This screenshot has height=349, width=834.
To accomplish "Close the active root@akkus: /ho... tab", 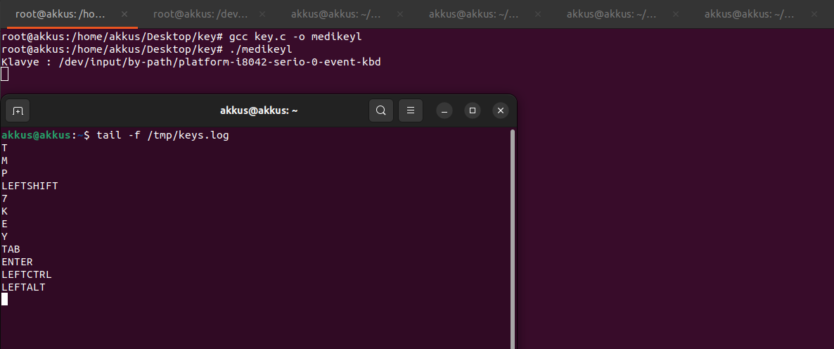I will [x=124, y=13].
